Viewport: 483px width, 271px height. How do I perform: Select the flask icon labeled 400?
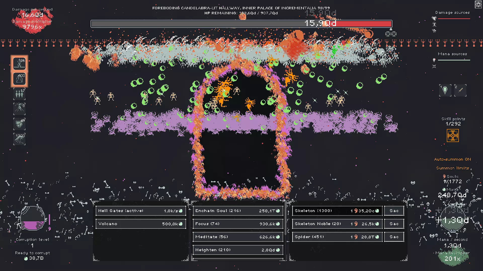point(19,79)
